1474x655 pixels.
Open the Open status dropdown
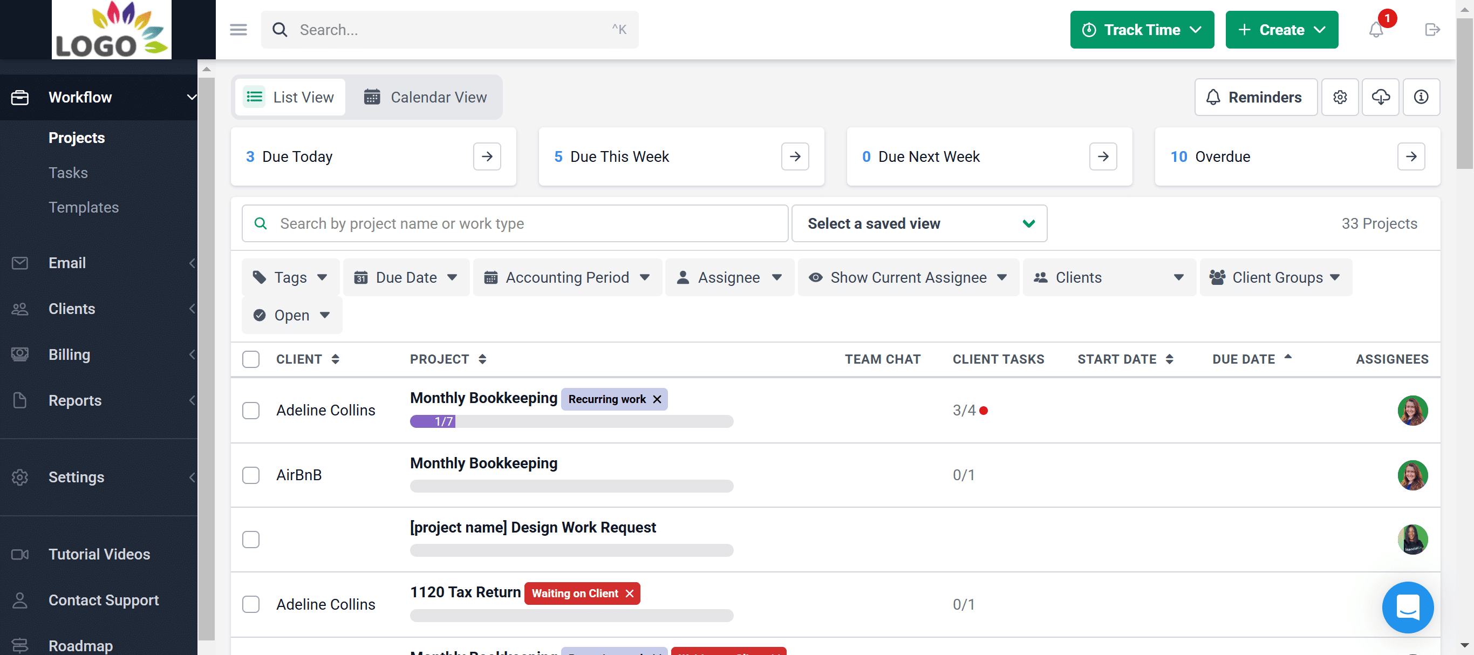point(292,315)
